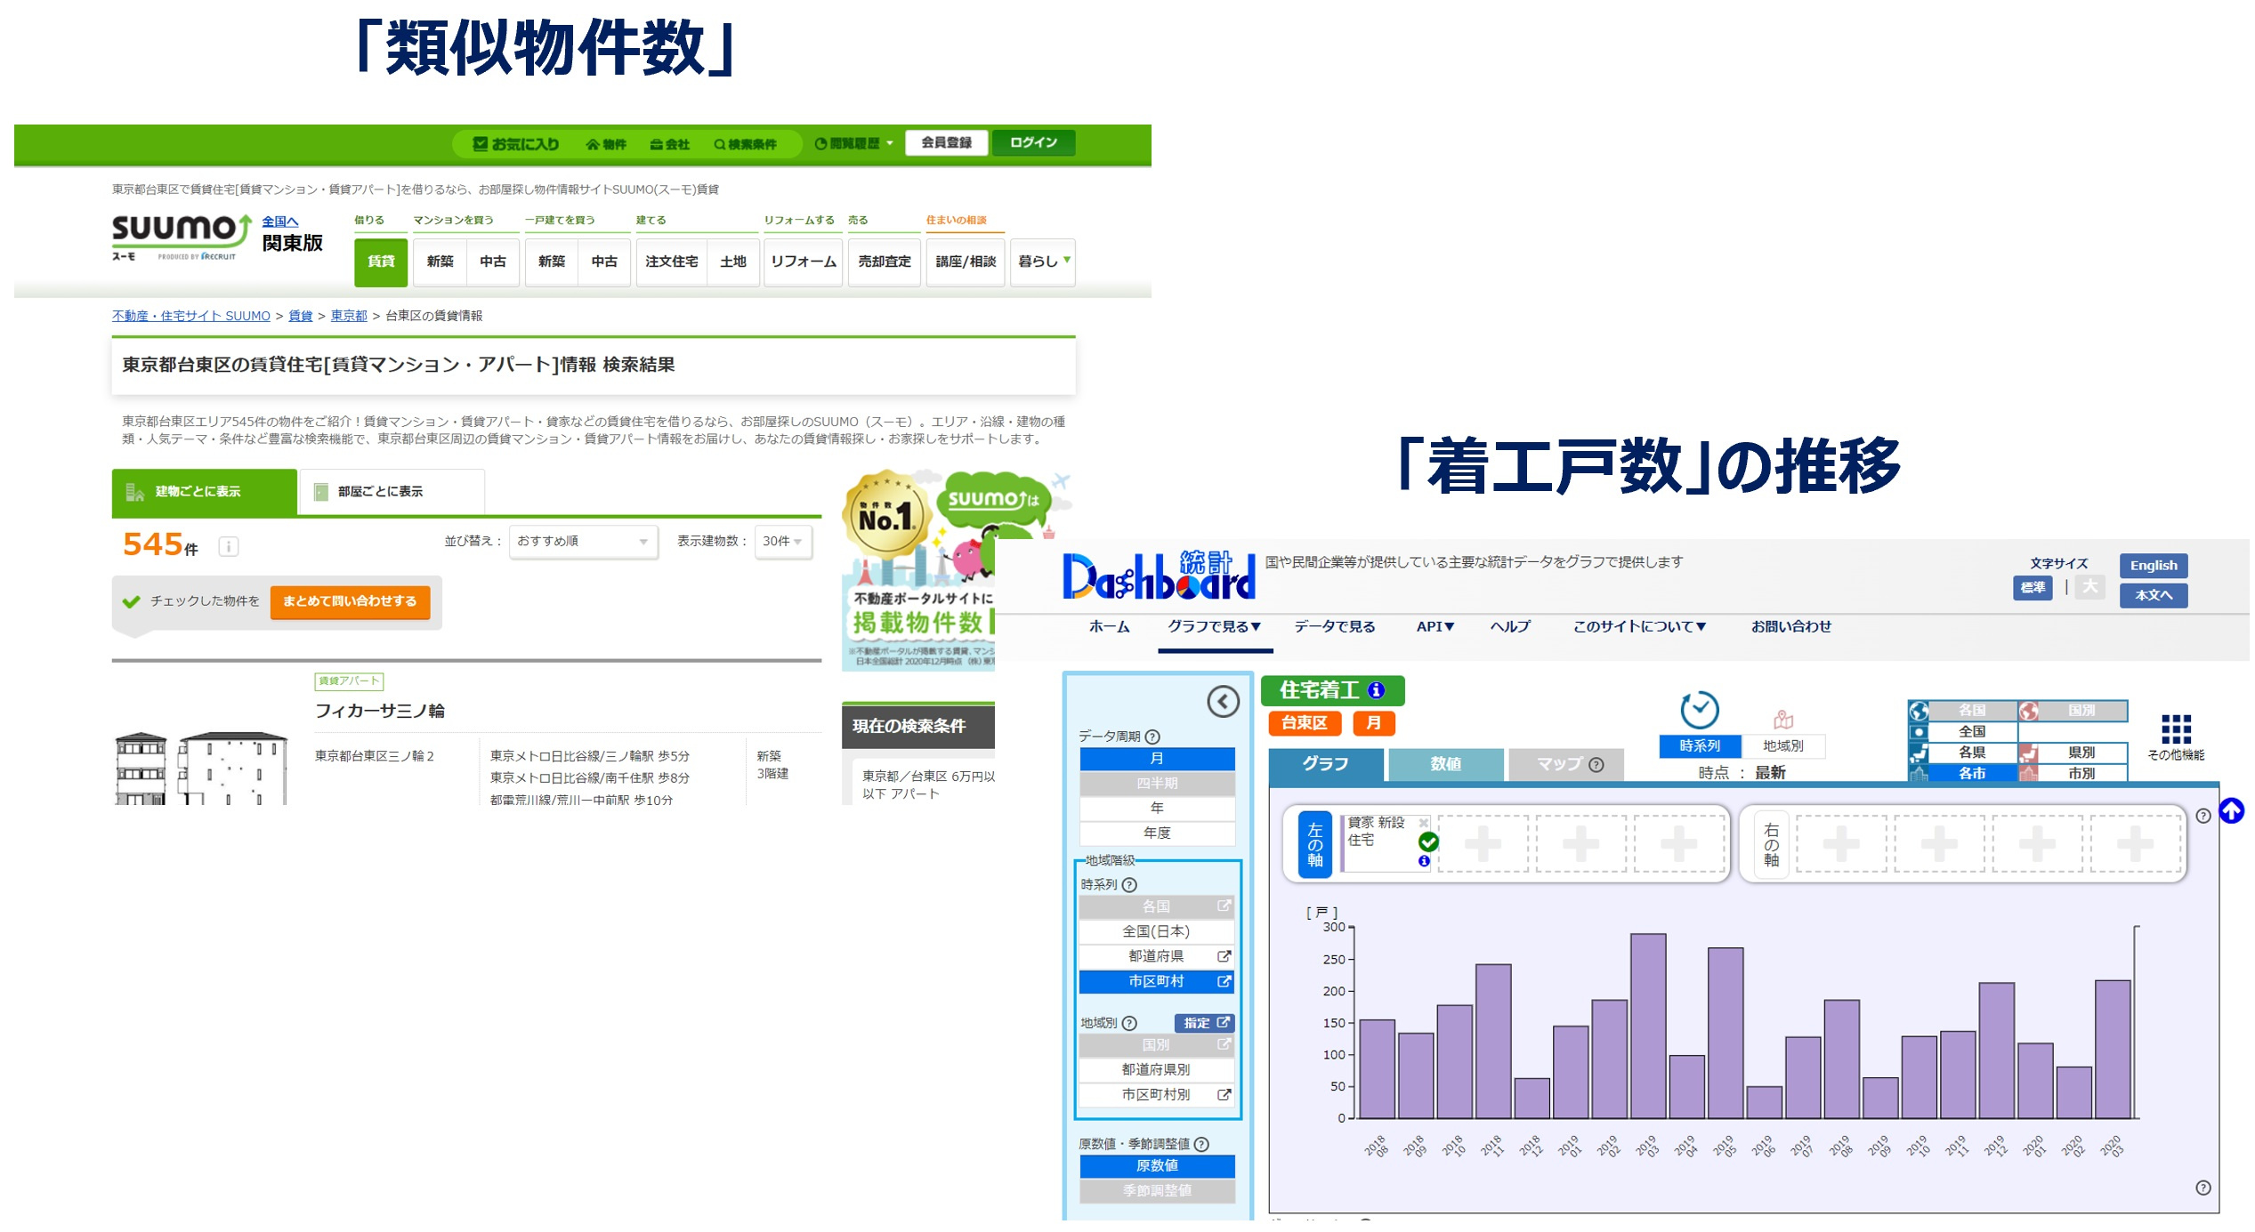2255x1232 pixels.
Task: Open 表示建物数 30件 dropdown
Action: click(783, 542)
